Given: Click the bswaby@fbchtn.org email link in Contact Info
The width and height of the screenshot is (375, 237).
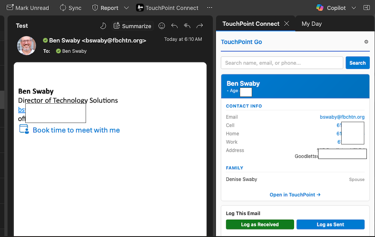Looking at the screenshot, I should 342,117.
